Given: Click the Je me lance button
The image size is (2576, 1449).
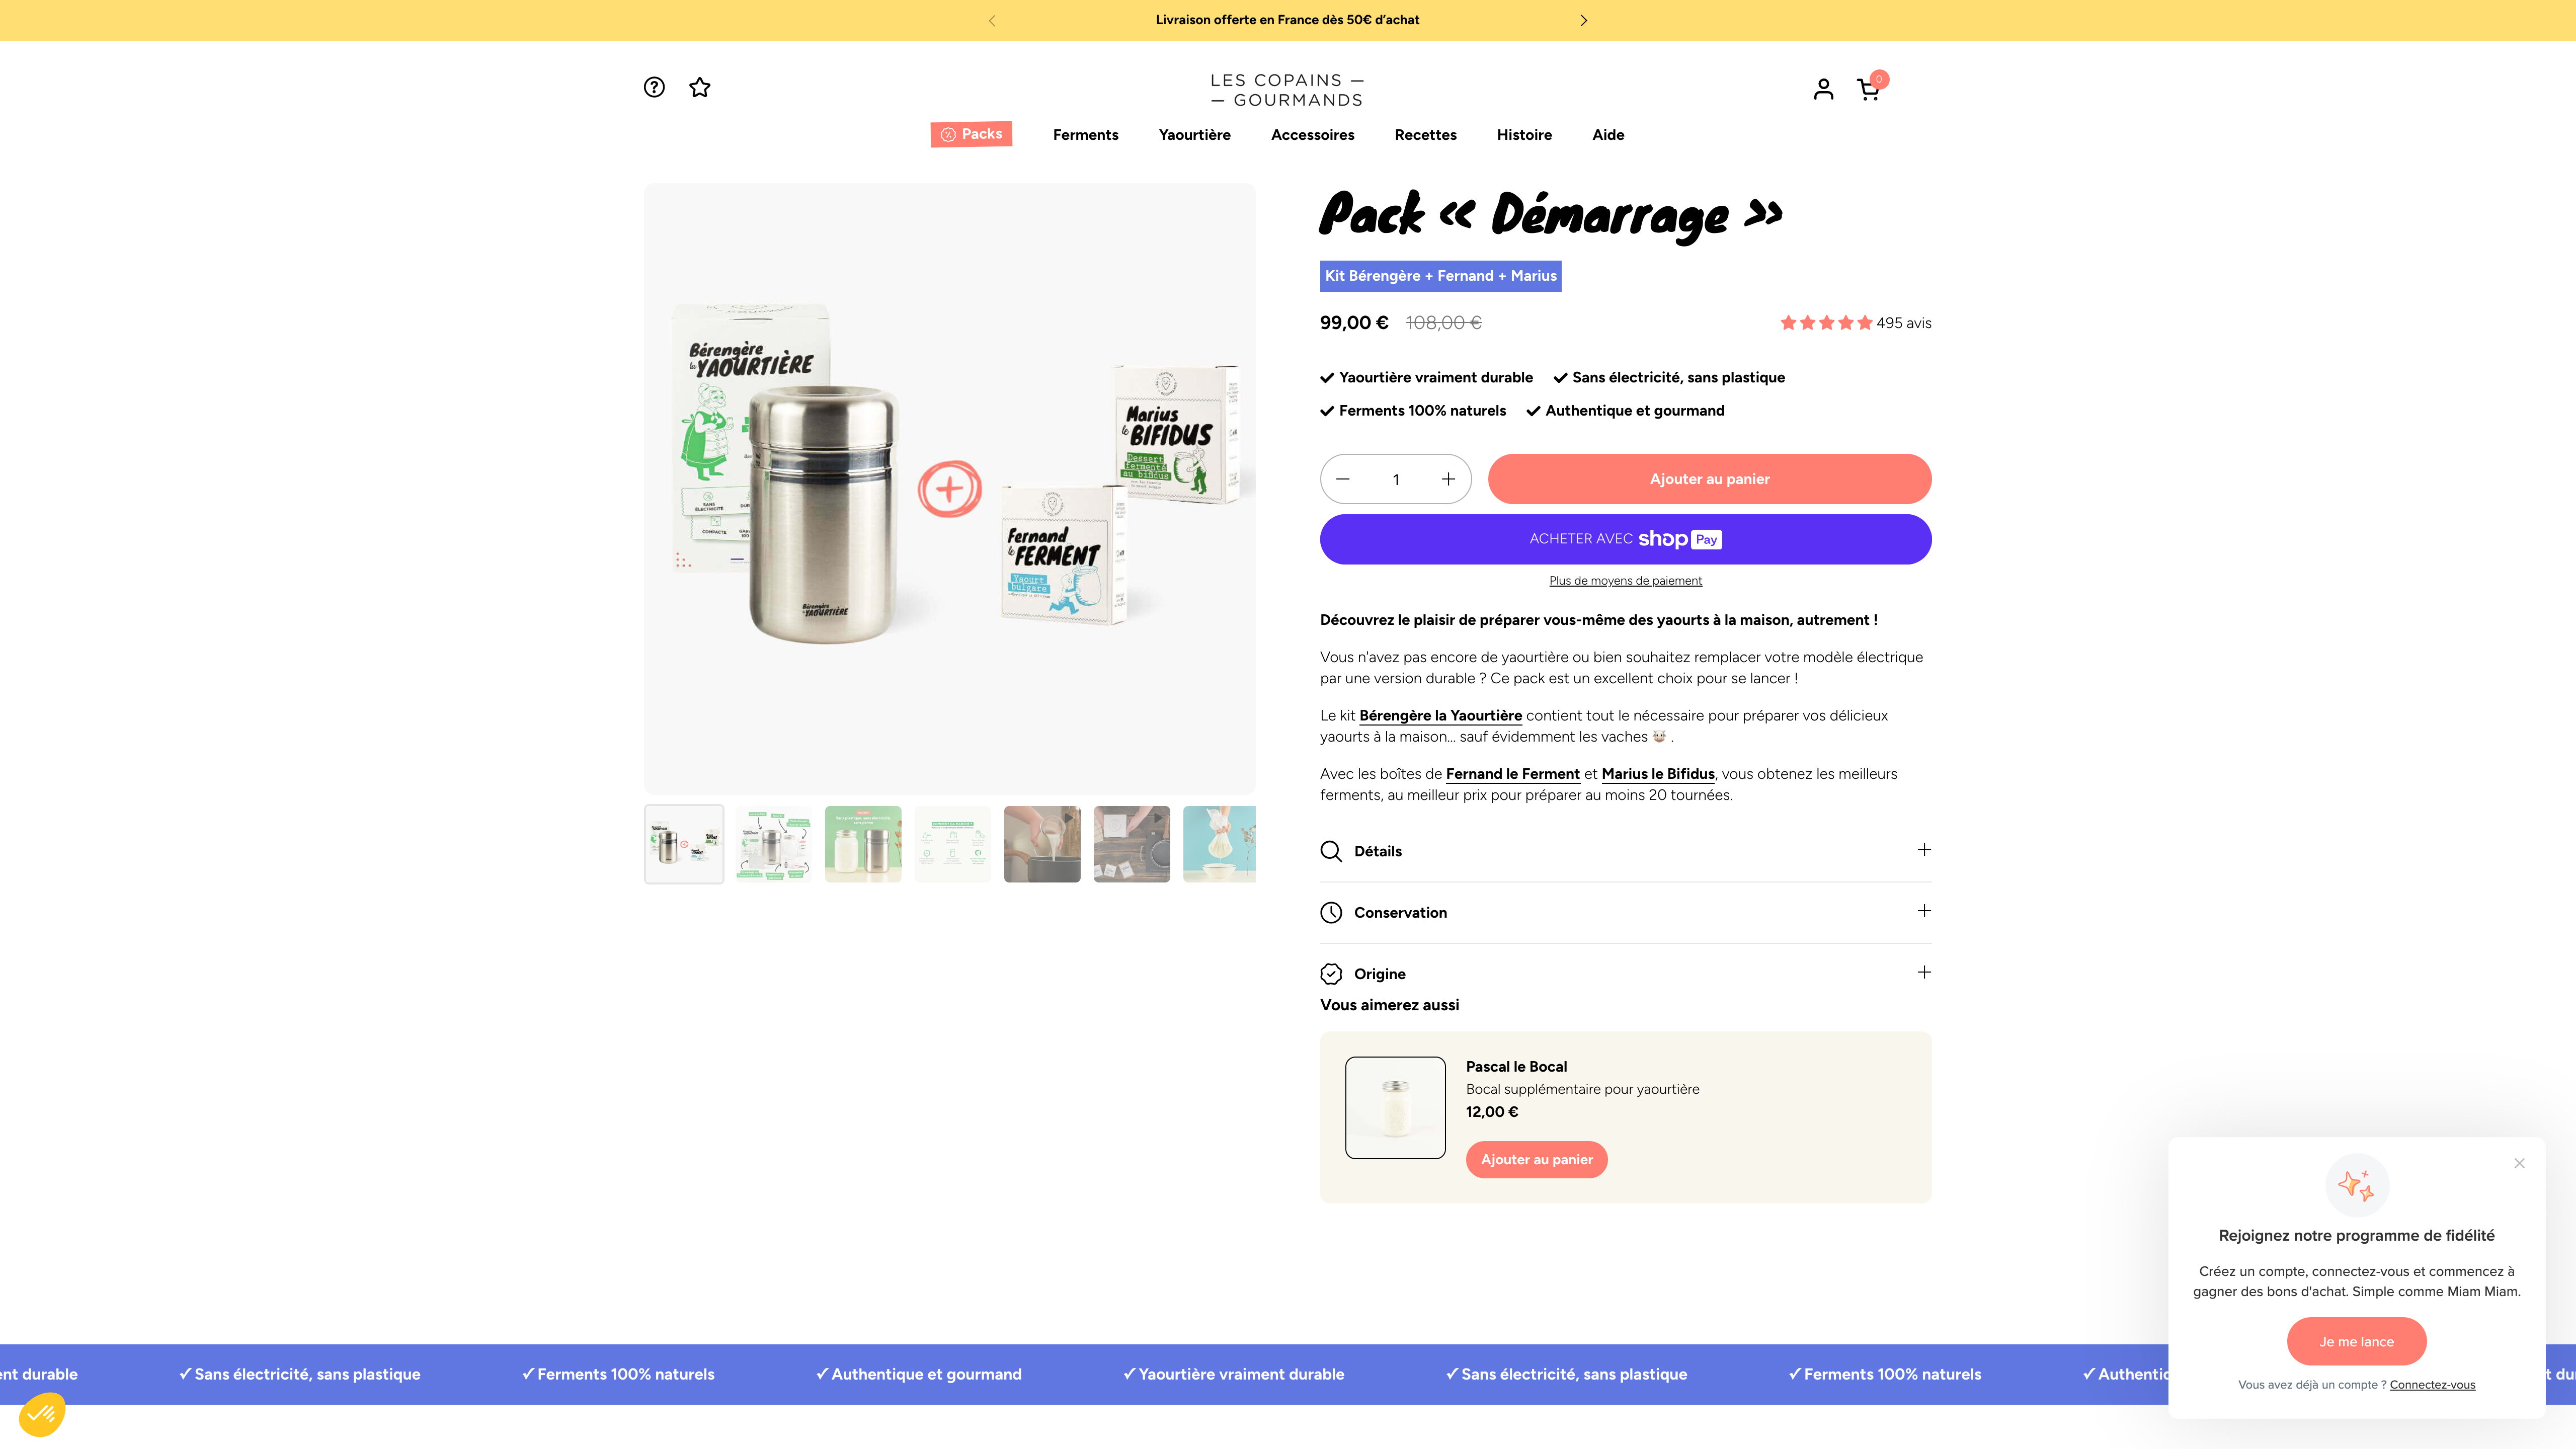Looking at the screenshot, I should [x=2356, y=1341].
